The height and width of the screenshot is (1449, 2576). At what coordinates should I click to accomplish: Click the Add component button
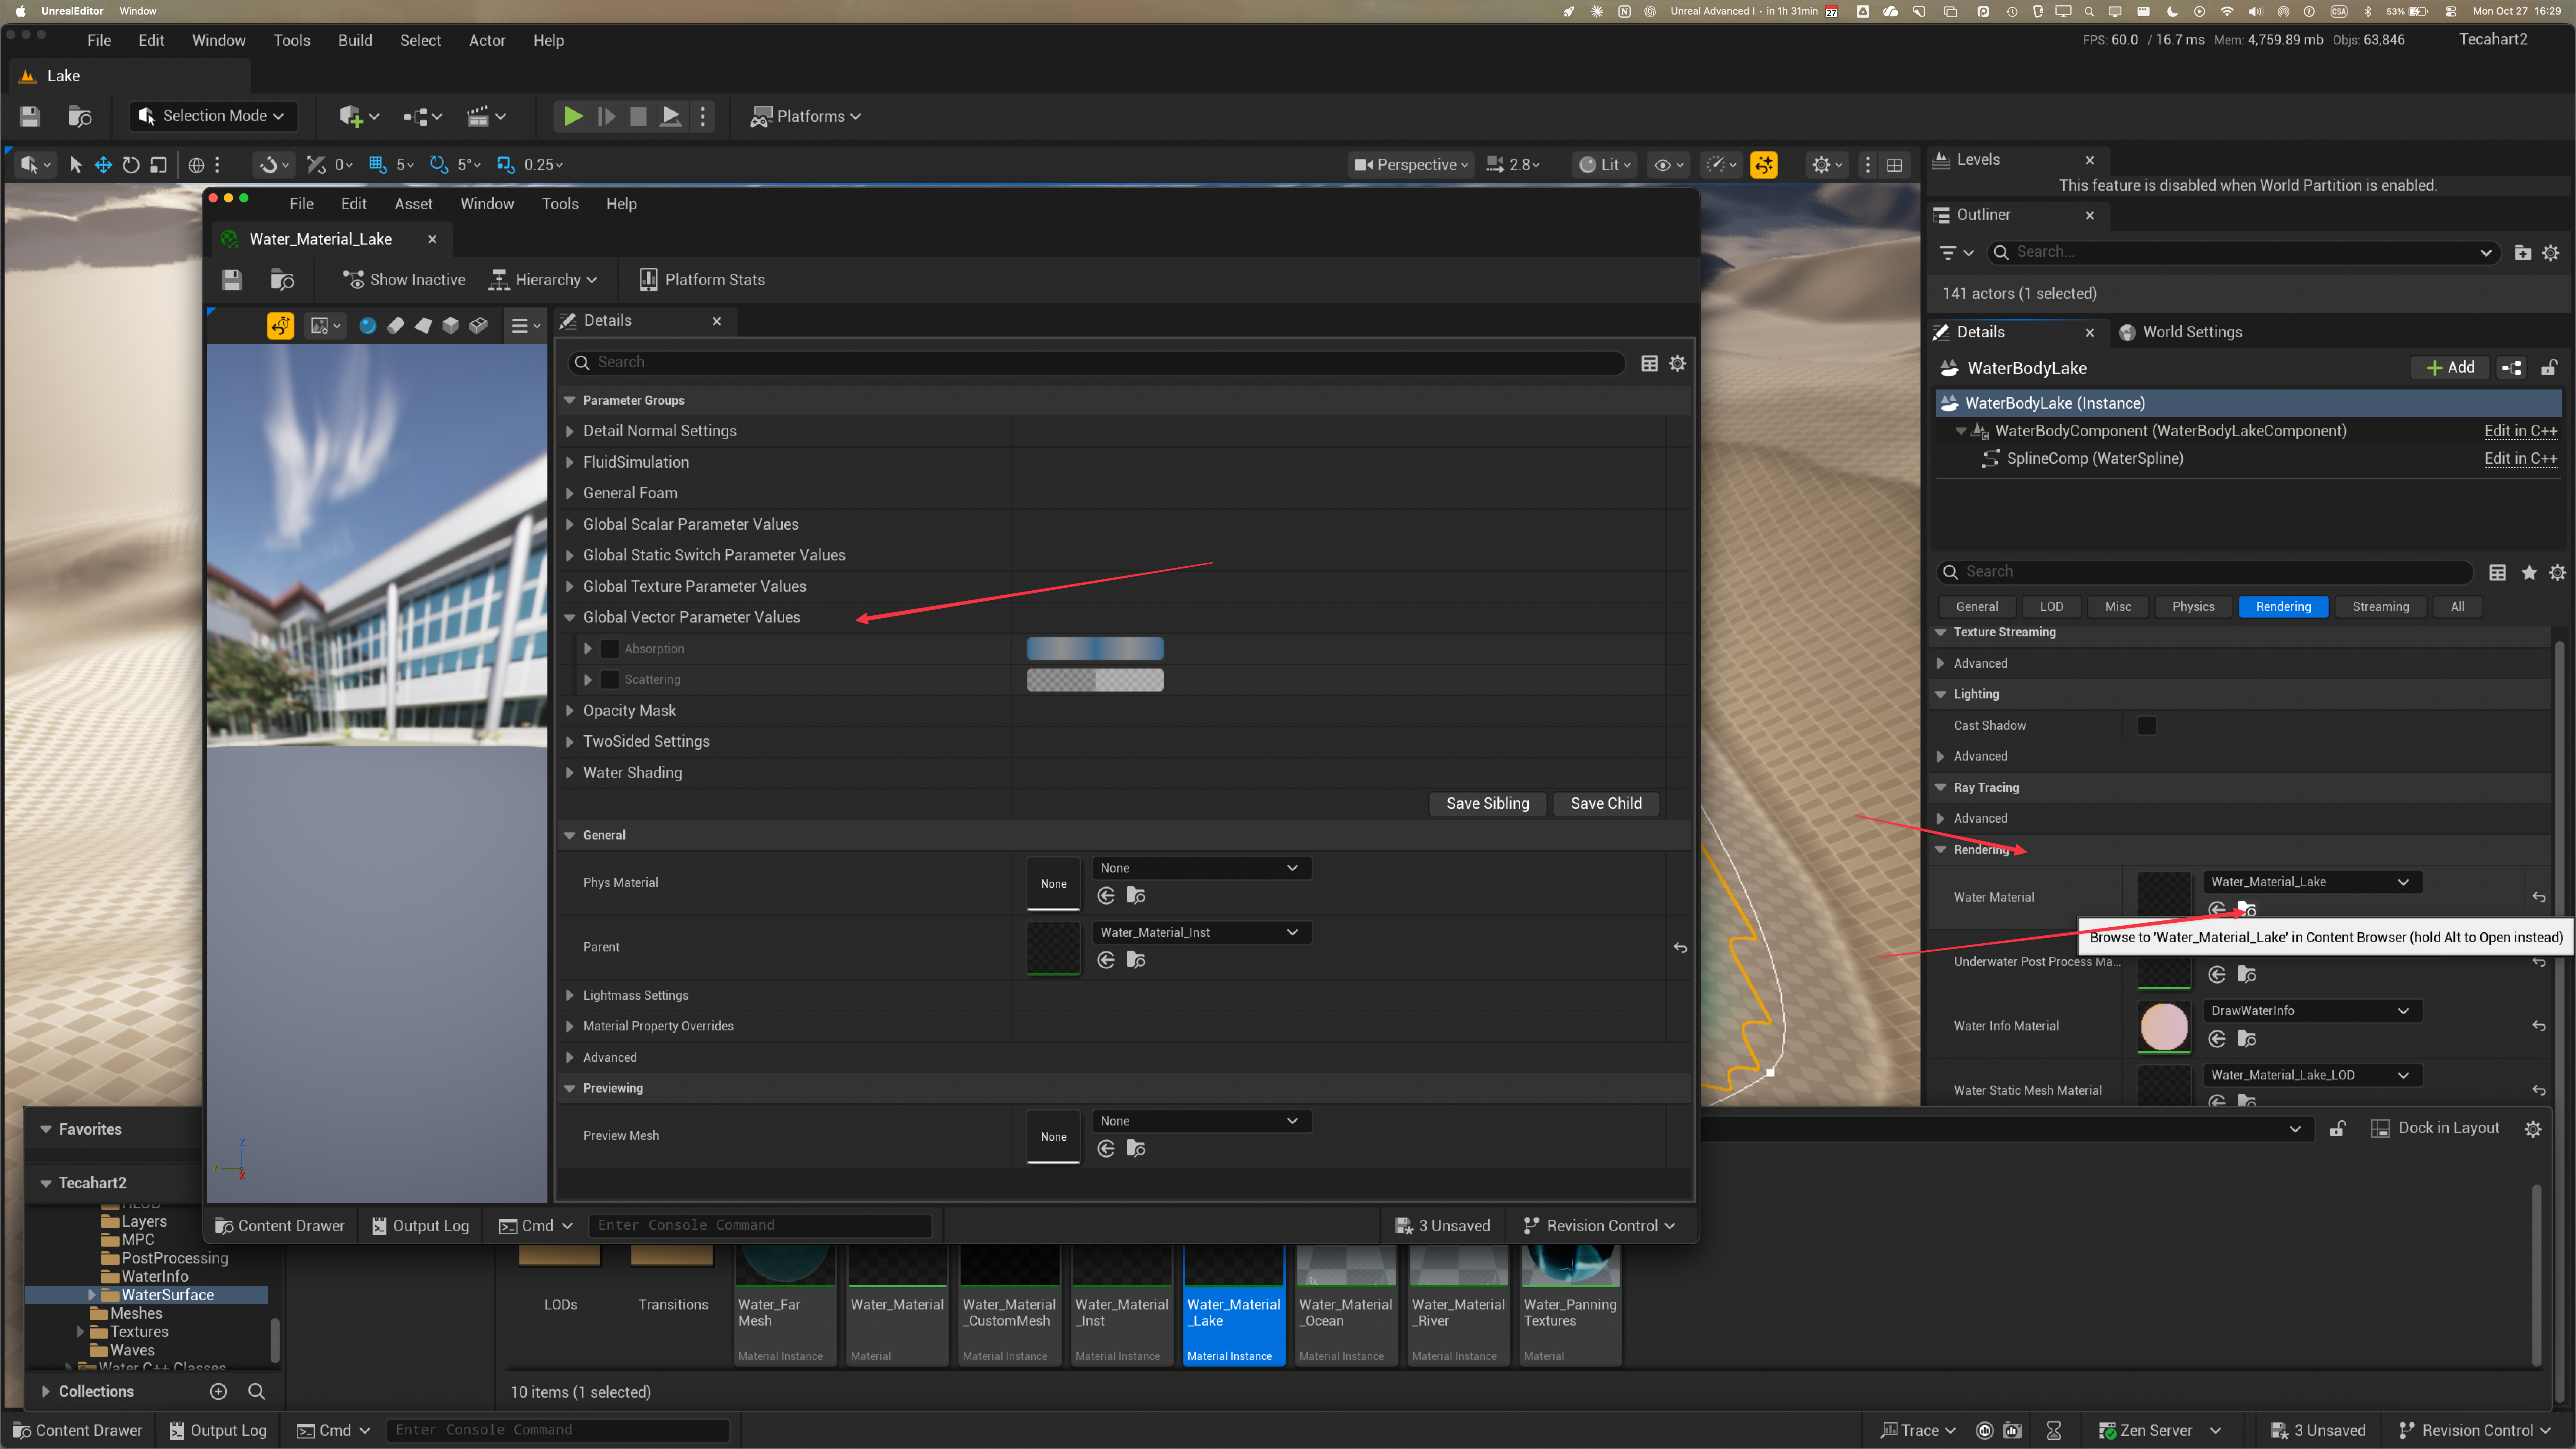point(2450,368)
